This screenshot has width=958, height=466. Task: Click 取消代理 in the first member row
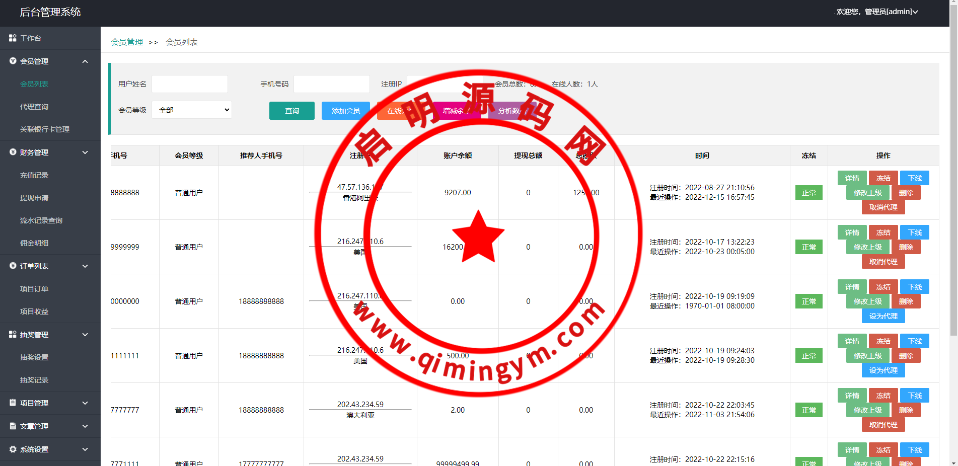(x=883, y=207)
